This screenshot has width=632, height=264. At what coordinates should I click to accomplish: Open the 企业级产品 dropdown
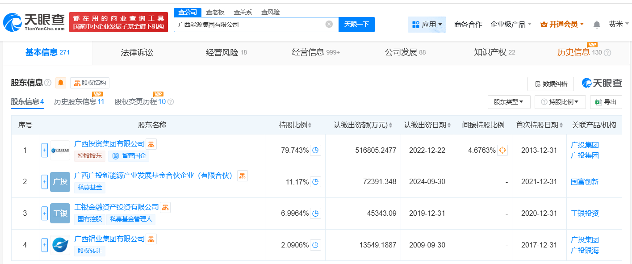(511, 25)
